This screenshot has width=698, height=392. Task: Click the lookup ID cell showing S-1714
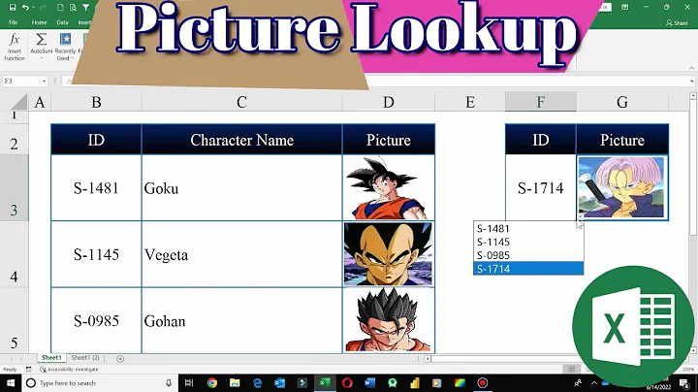[540, 188]
